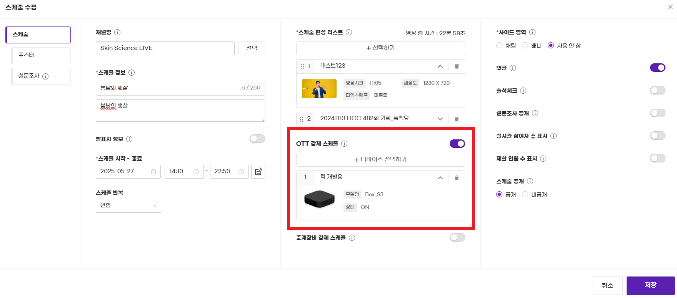The height and width of the screenshot is (298, 677).
Task: Click the info icon next to 스케줄 공개
Action: 530,181
